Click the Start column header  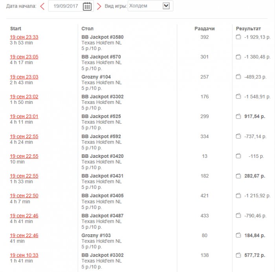tap(16, 29)
